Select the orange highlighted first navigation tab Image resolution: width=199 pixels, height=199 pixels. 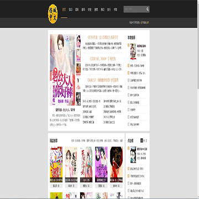pos(64,9)
